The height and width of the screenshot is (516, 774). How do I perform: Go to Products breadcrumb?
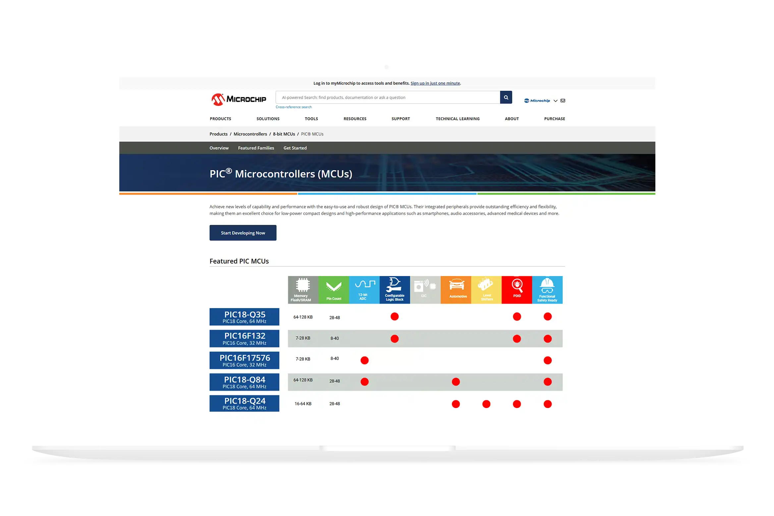(218, 134)
